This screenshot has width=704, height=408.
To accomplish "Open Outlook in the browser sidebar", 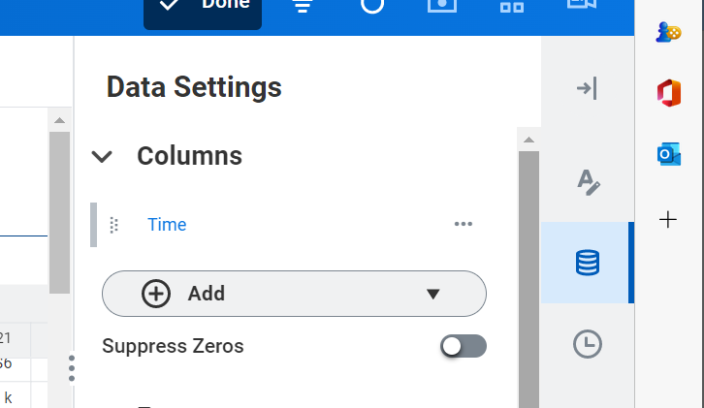I will (668, 154).
